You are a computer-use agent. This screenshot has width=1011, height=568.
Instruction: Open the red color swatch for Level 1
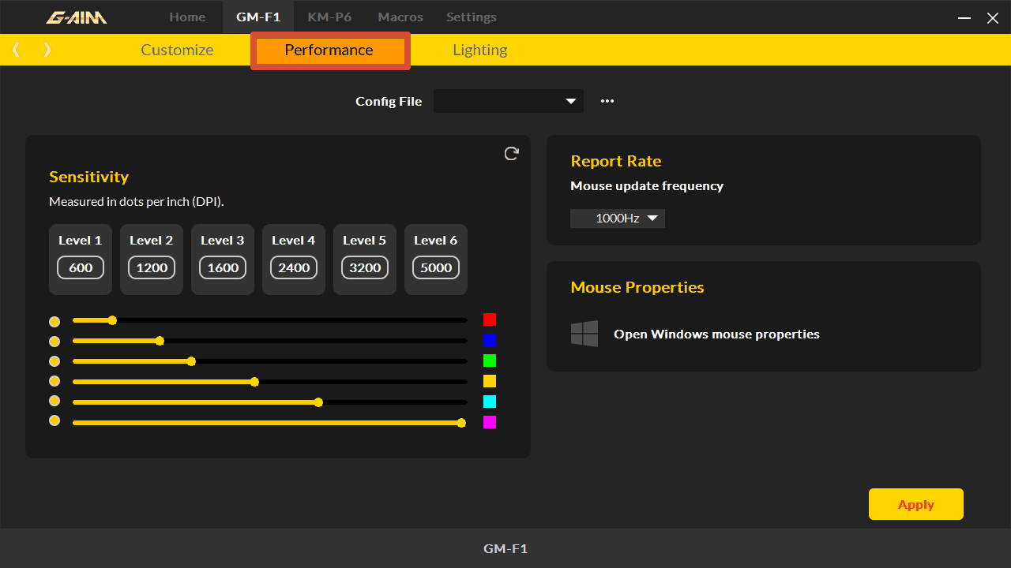point(490,319)
